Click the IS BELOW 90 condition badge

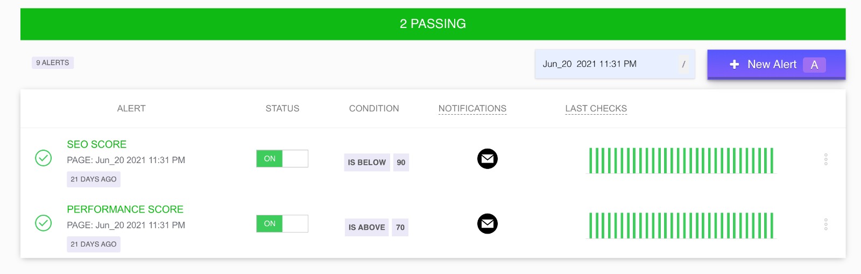[x=377, y=163]
